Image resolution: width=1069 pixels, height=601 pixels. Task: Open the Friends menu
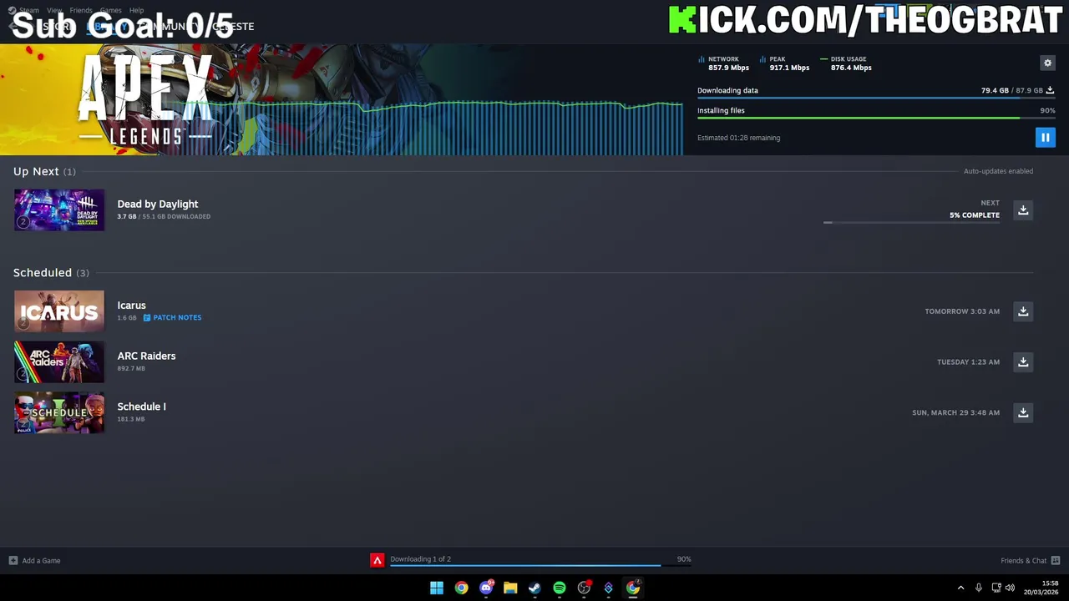(81, 10)
